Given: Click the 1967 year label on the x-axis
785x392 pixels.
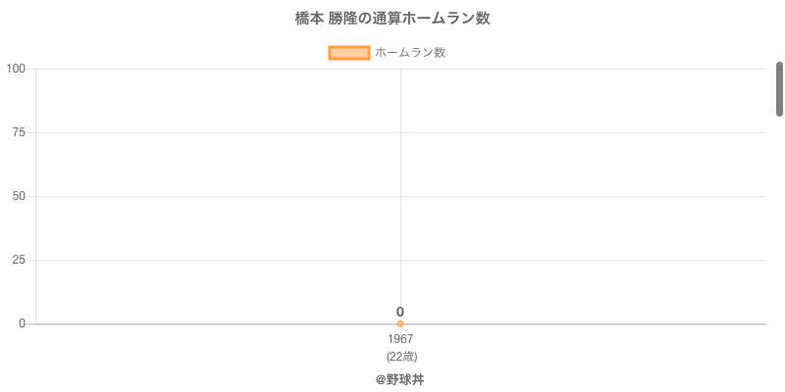Looking at the screenshot, I should point(400,339).
